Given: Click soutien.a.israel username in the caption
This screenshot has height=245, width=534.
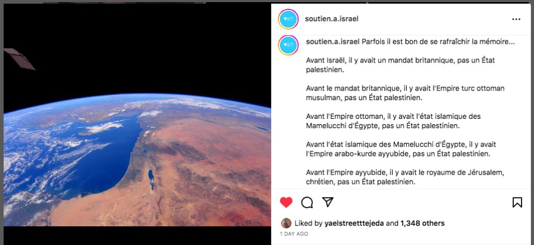Looking at the screenshot, I should point(333,42).
